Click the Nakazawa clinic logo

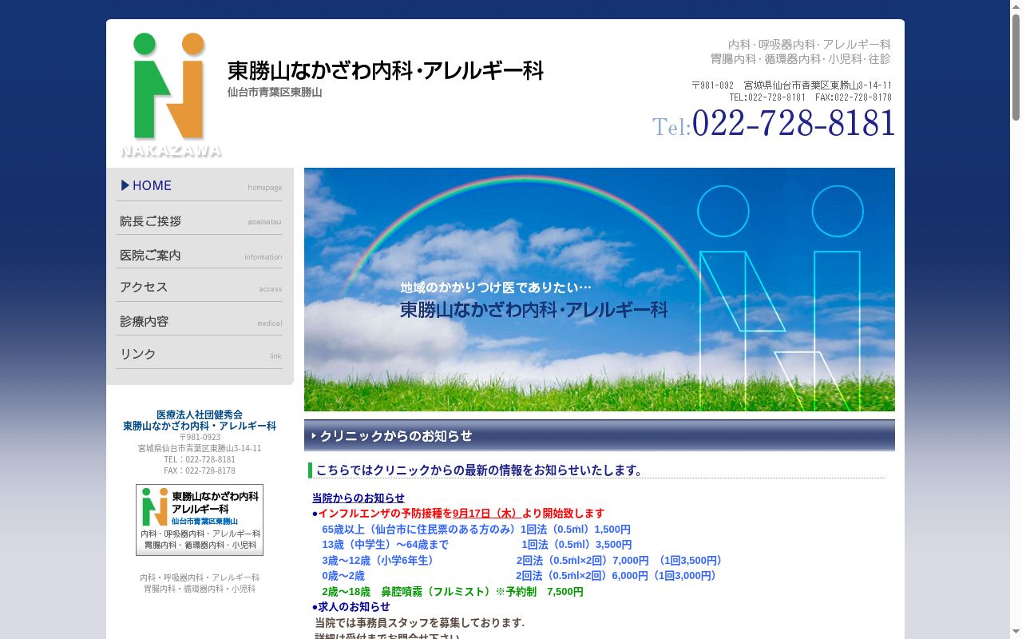(x=171, y=94)
